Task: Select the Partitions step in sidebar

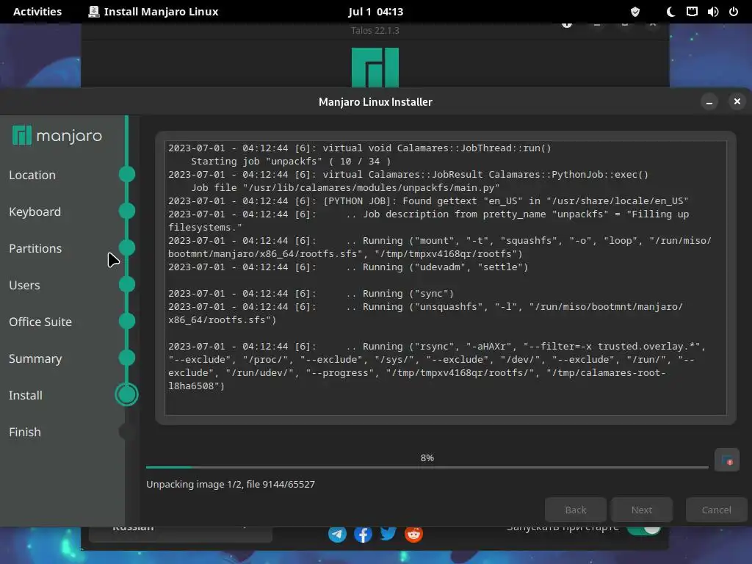Action: click(x=35, y=248)
